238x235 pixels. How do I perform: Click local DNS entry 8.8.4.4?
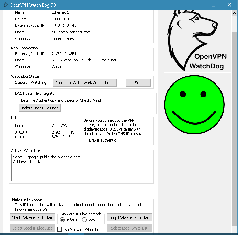click(x=21, y=137)
